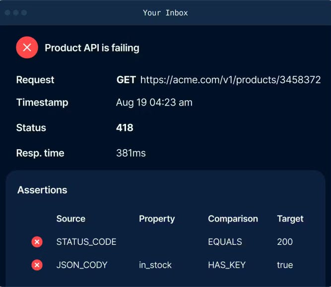Click the Product API is failing heading

coord(92,48)
